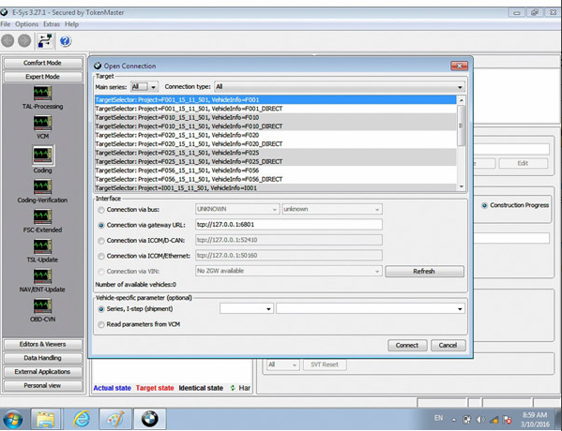Click the BMW logo in E-Sys title bar
This screenshot has height=431, width=562.
[4, 12]
